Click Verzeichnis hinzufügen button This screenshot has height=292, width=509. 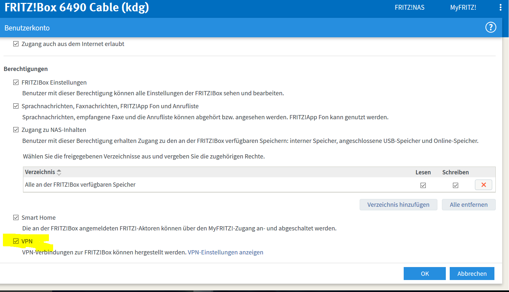[398, 204]
